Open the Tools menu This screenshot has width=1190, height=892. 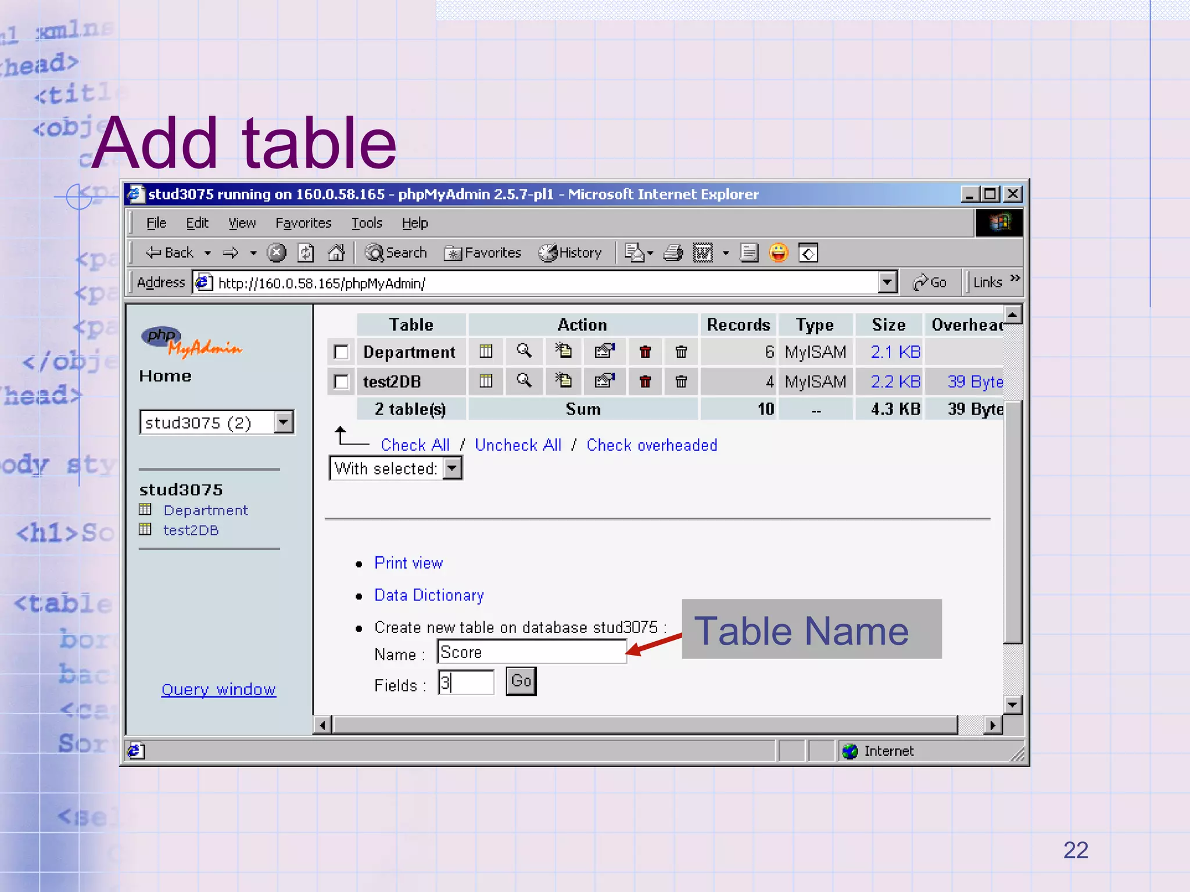point(367,223)
